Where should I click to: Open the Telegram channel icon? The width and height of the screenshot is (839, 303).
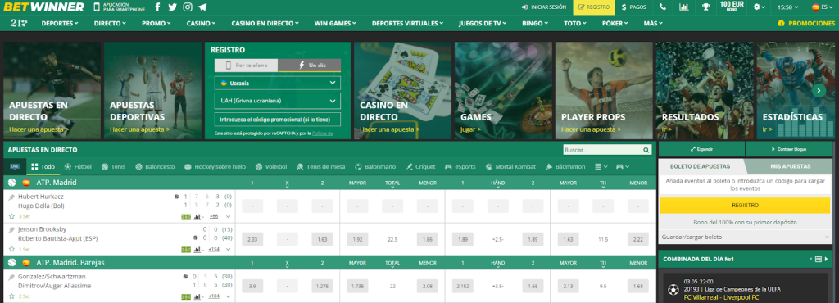pos(202,7)
